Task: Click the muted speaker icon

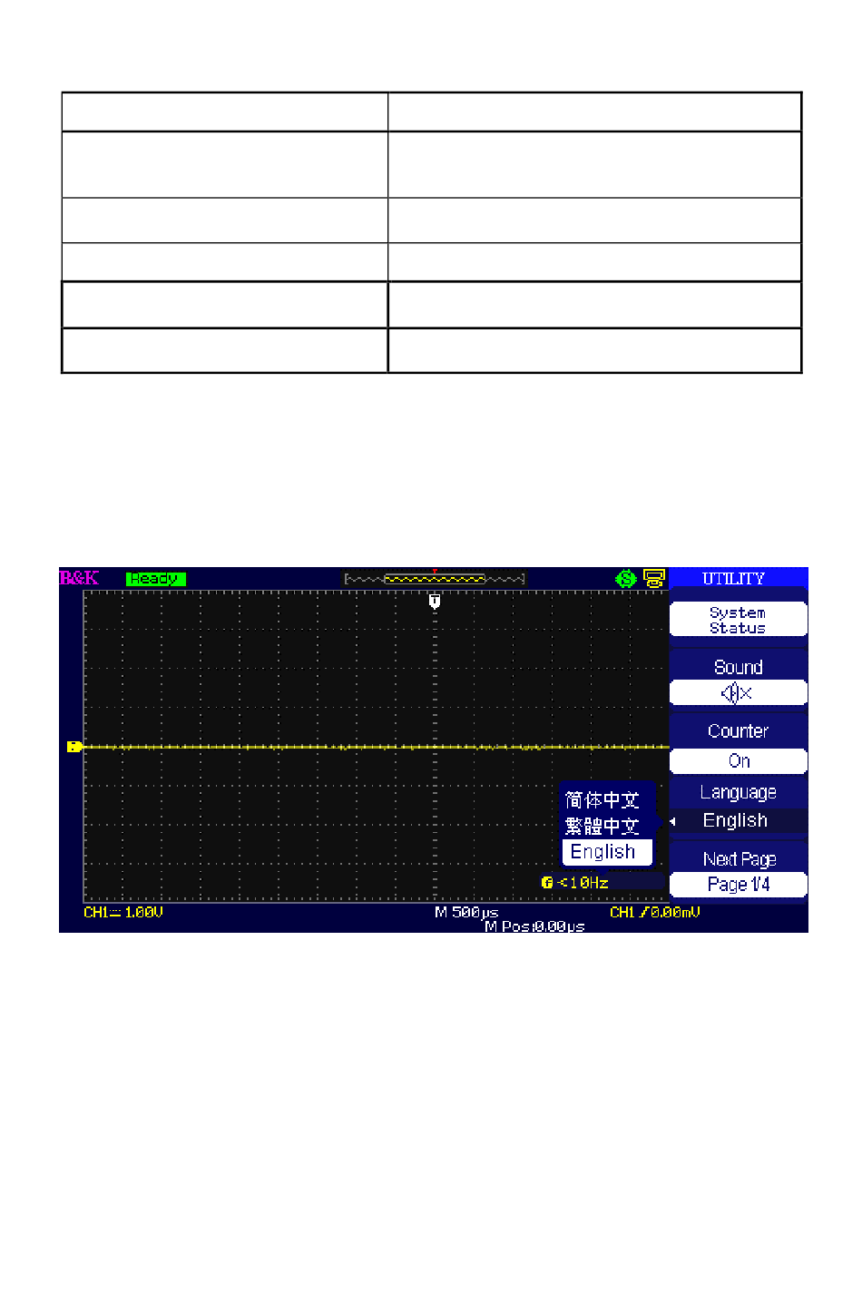Action: [737, 693]
